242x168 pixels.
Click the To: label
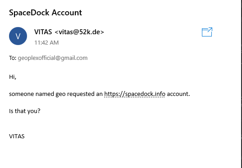pyautogui.click(x=13, y=58)
